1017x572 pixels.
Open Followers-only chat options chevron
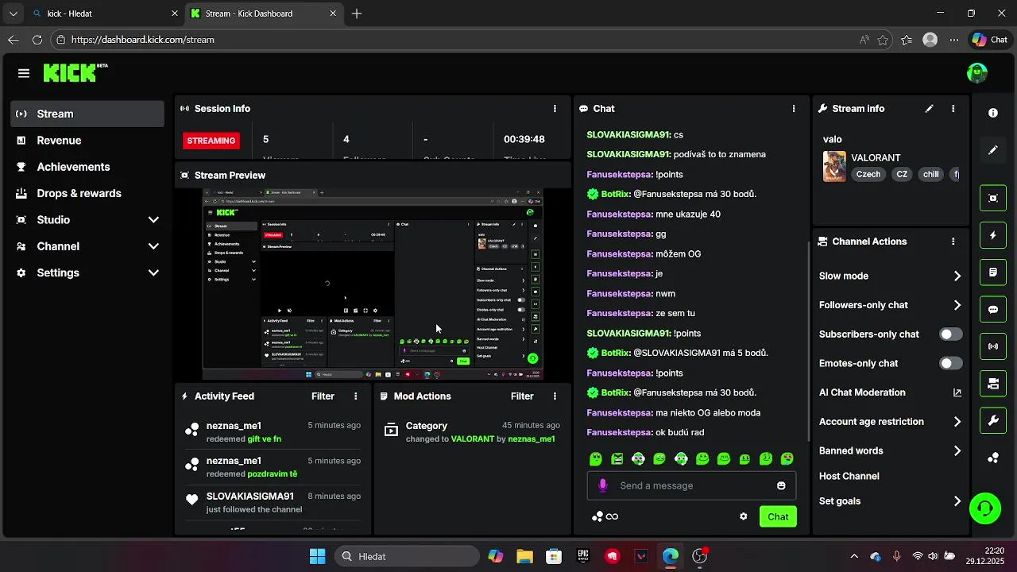[x=957, y=305]
